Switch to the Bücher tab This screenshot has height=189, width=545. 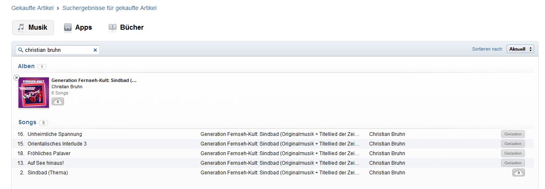[126, 27]
